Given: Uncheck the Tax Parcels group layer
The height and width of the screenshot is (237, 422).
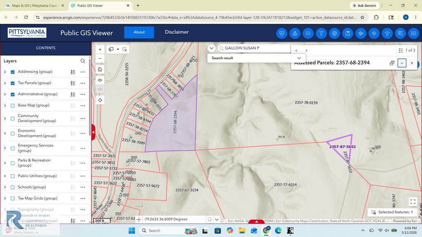Looking at the screenshot, I should 13,83.
